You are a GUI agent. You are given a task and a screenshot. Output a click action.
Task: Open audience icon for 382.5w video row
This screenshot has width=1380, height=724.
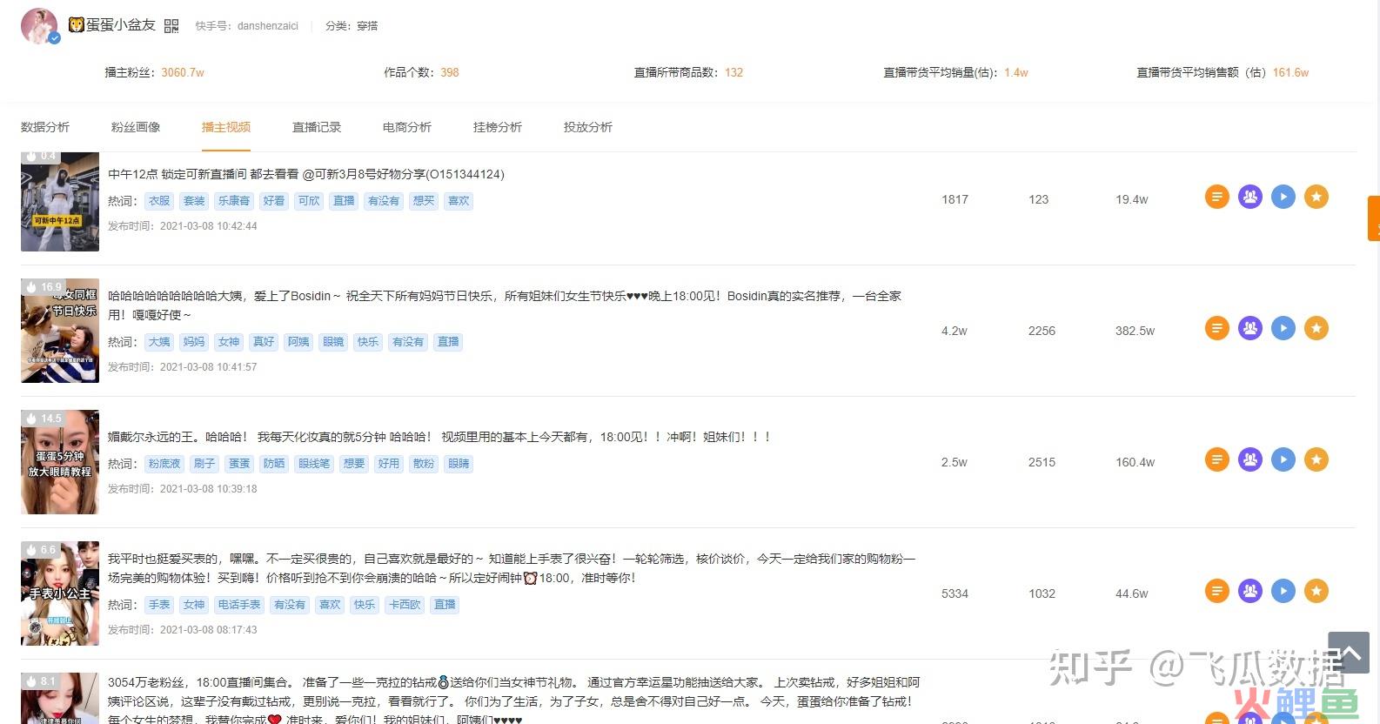pyautogui.click(x=1250, y=328)
